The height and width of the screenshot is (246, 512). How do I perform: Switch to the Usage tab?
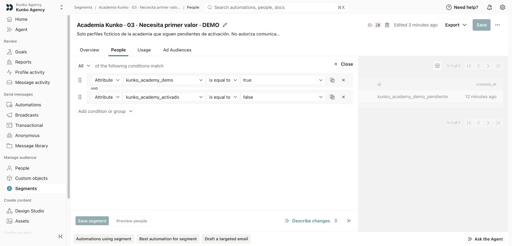pos(144,50)
